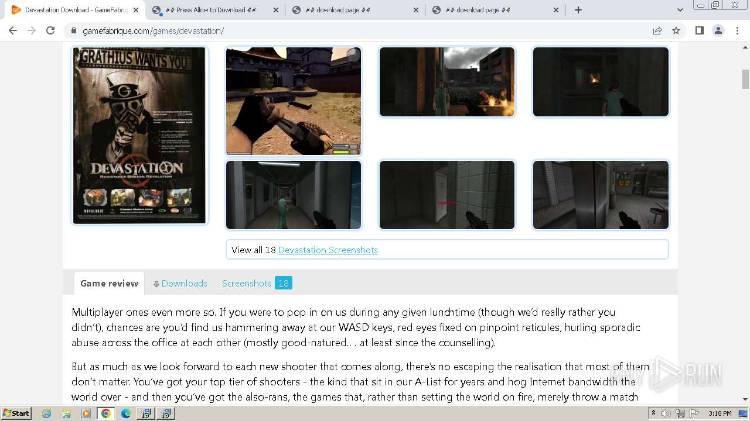Reload the current page
Viewport: 750px width, 421px height.
point(50,30)
